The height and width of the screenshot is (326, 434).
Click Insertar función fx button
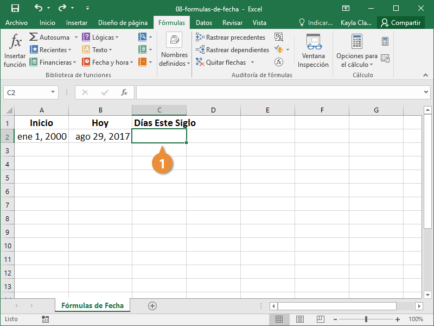(15, 50)
